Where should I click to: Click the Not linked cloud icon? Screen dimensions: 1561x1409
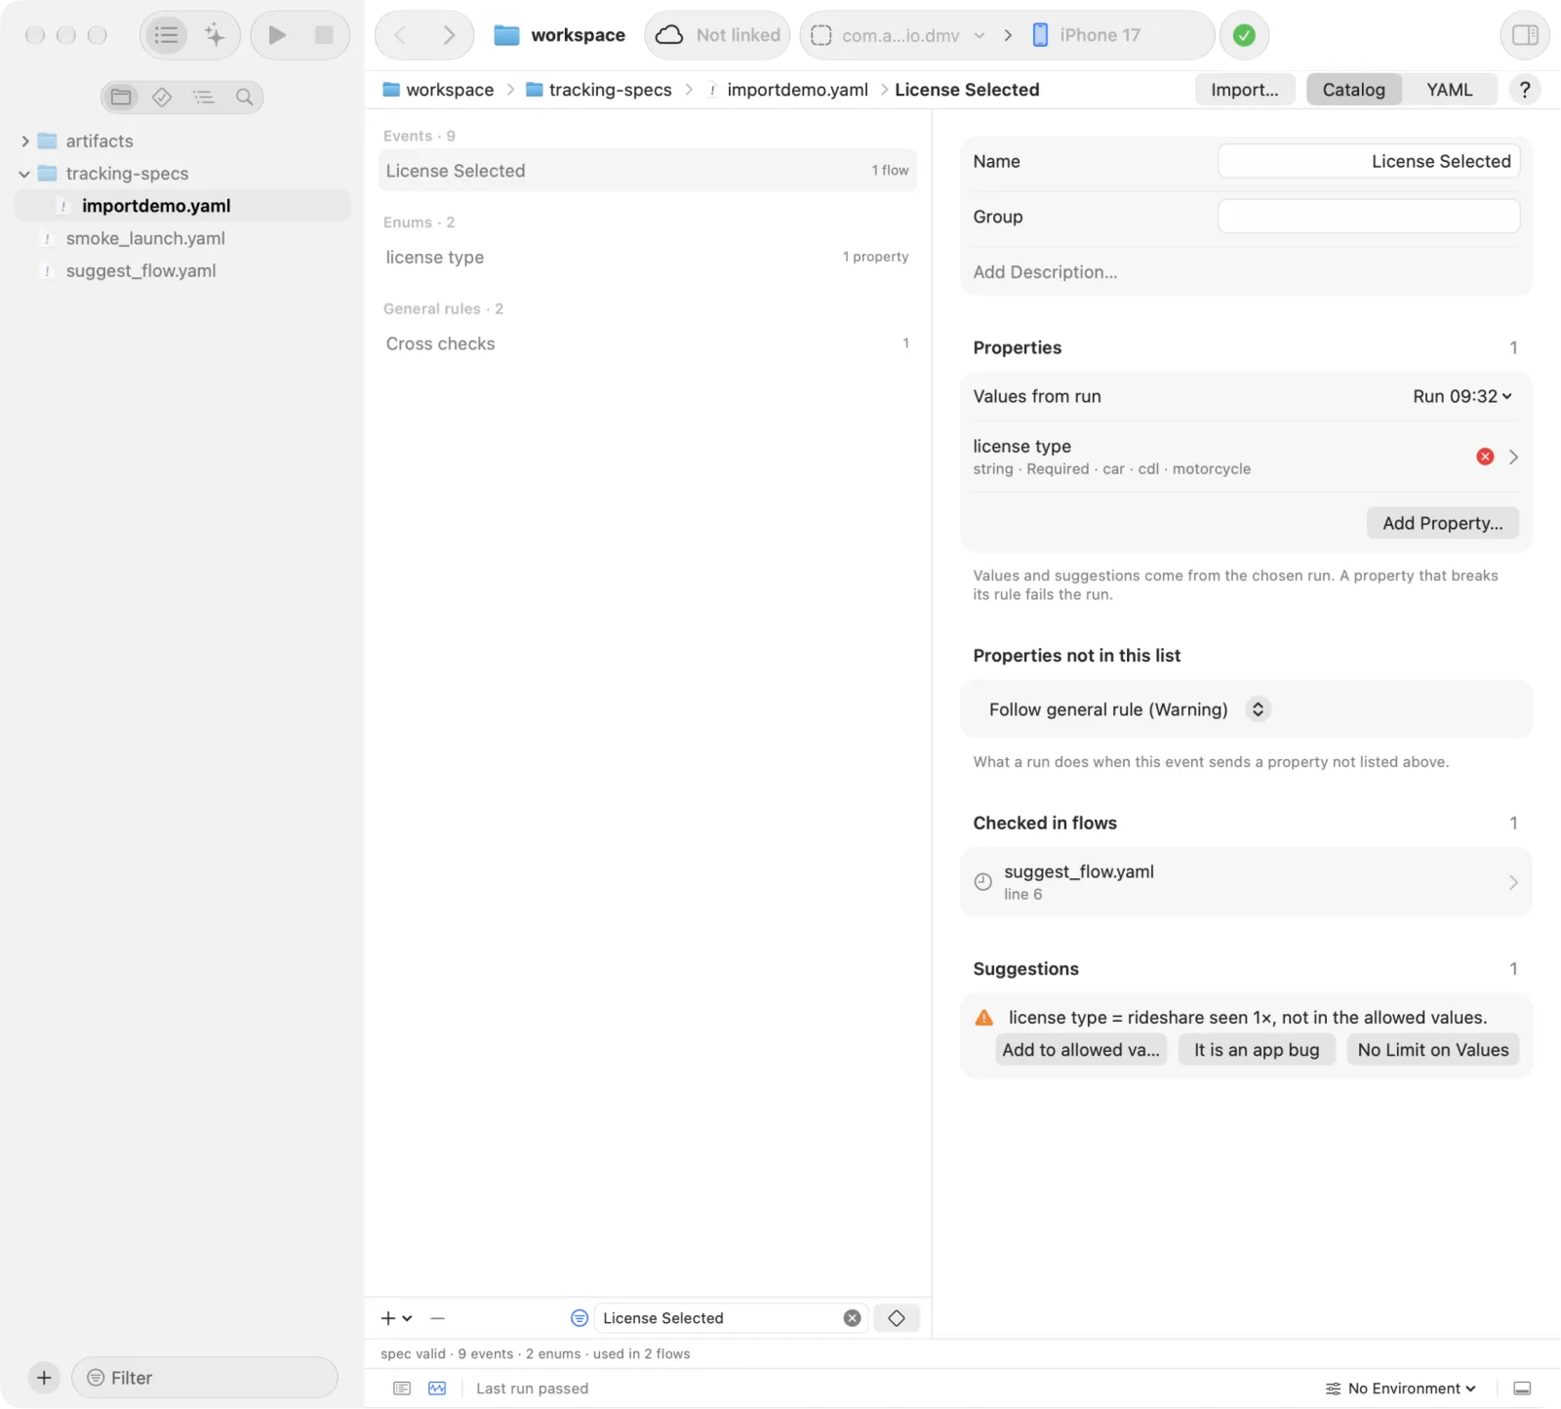tap(669, 35)
